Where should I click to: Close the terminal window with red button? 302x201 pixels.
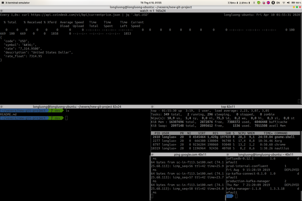tap(300, 7)
